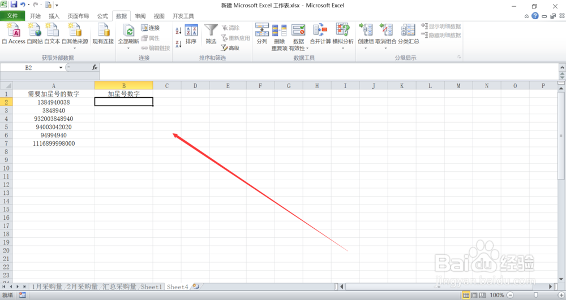Switch to the 插入 insert tab
566x300 pixels.
[x=54, y=16]
